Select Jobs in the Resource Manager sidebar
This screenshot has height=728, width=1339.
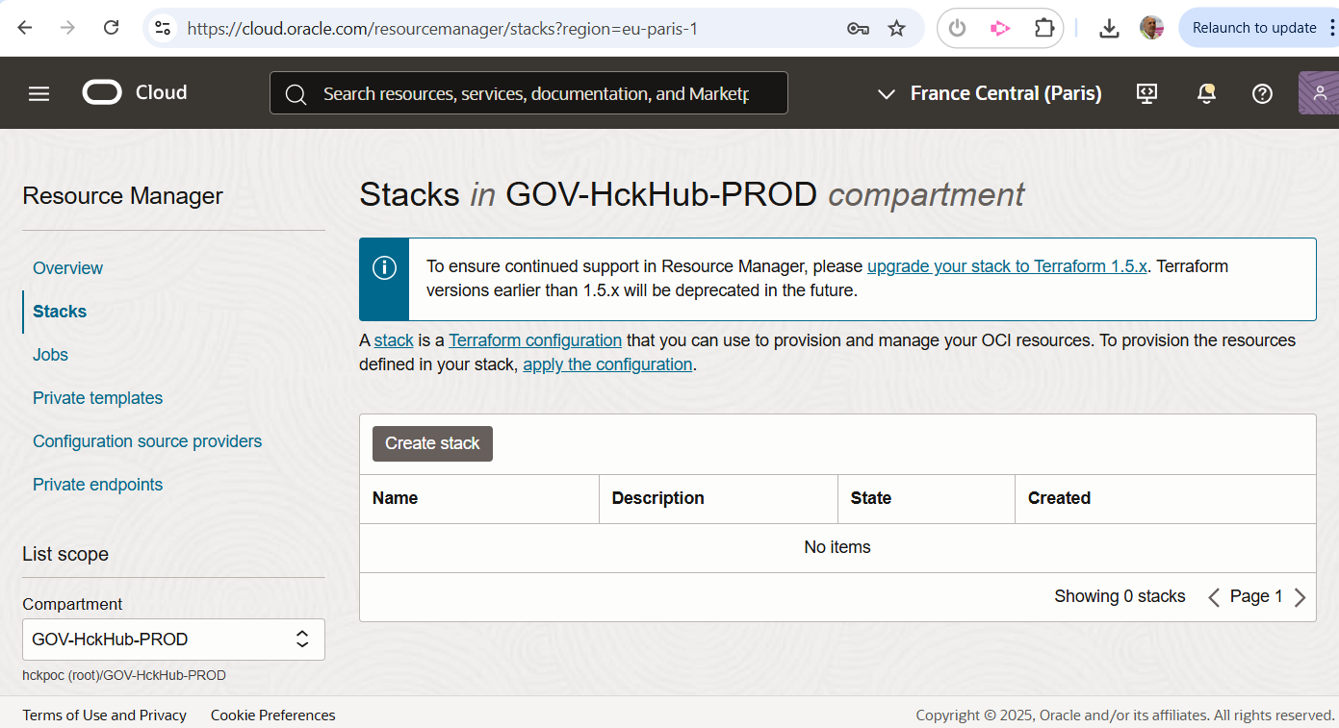pyautogui.click(x=50, y=354)
